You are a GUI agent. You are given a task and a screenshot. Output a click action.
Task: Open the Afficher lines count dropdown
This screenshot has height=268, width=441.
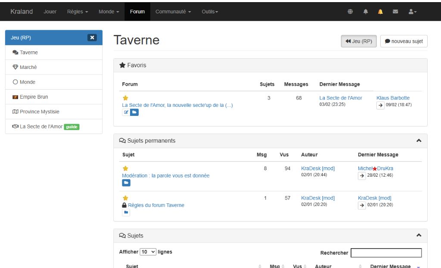click(x=148, y=252)
